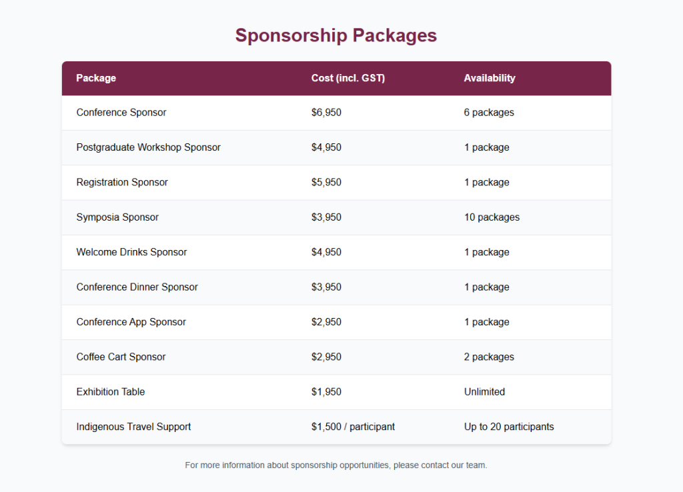Click the Registration Sponsor row
Screen dimensions: 683x492
pos(336,183)
